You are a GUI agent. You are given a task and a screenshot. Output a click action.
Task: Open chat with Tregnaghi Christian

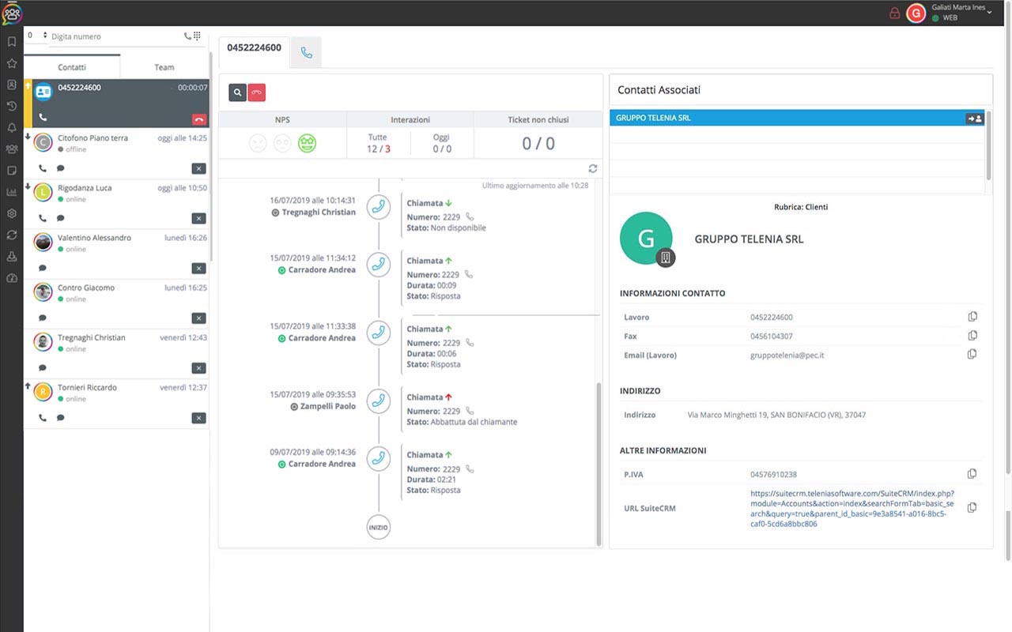(x=43, y=367)
